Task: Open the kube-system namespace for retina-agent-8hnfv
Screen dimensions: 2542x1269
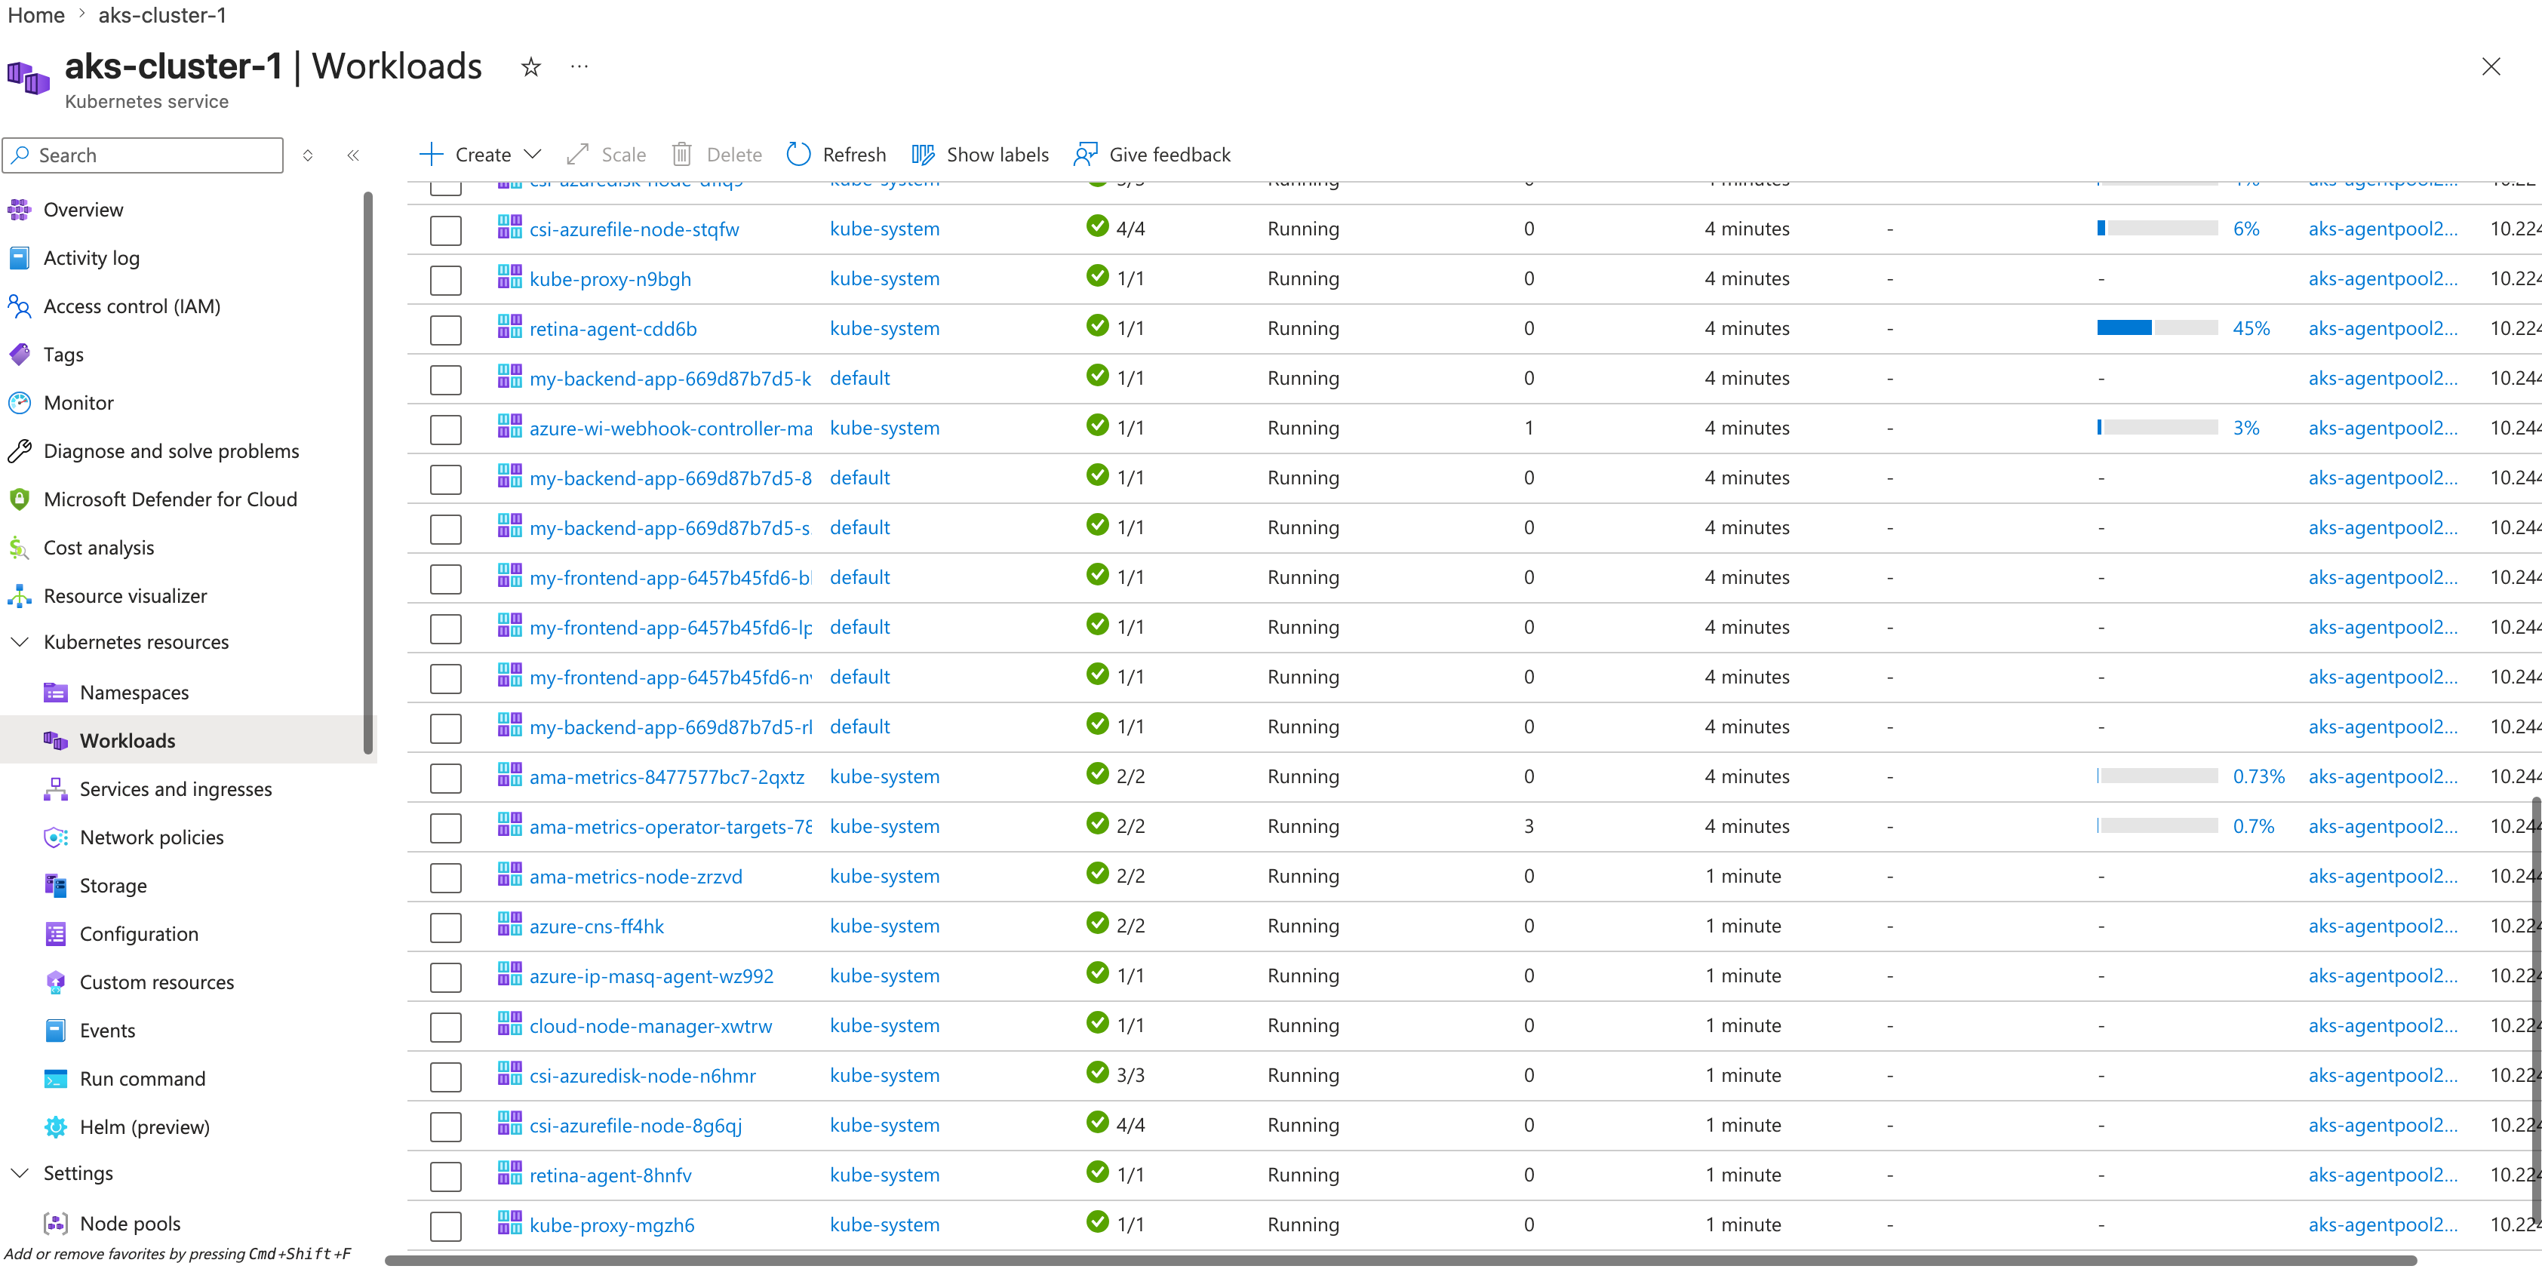Action: (x=884, y=1174)
